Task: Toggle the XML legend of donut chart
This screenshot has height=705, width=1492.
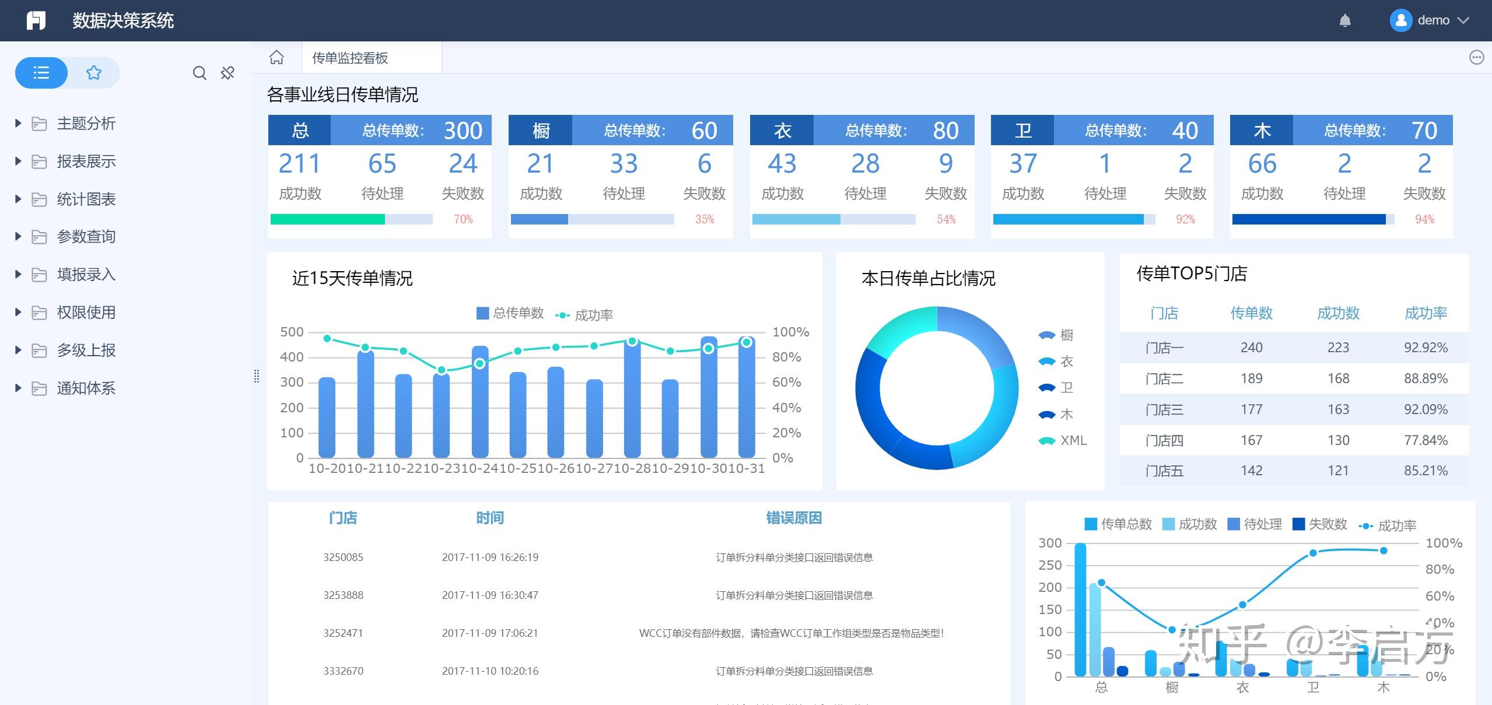Action: pos(1063,441)
